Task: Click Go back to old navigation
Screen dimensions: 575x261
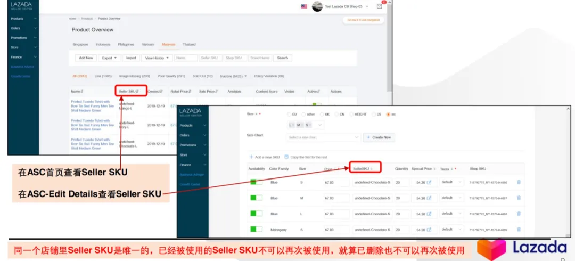Action: (x=364, y=20)
